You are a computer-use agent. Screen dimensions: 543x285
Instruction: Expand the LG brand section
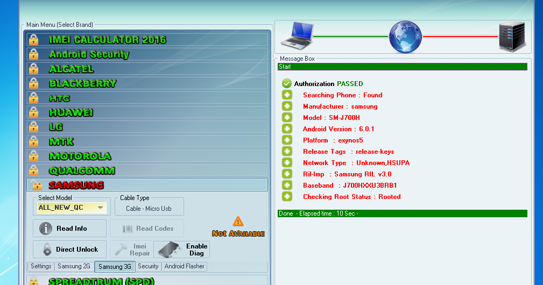(x=147, y=127)
